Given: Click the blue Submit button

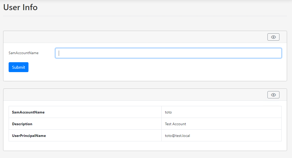Looking at the screenshot, I should pos(19,67).
